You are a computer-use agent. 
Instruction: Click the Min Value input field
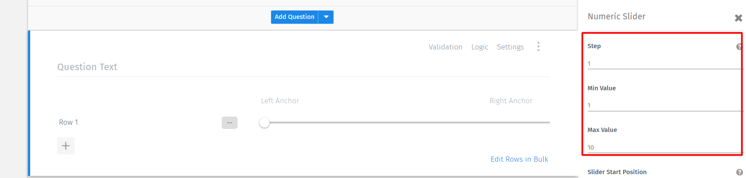click(663, 105)
